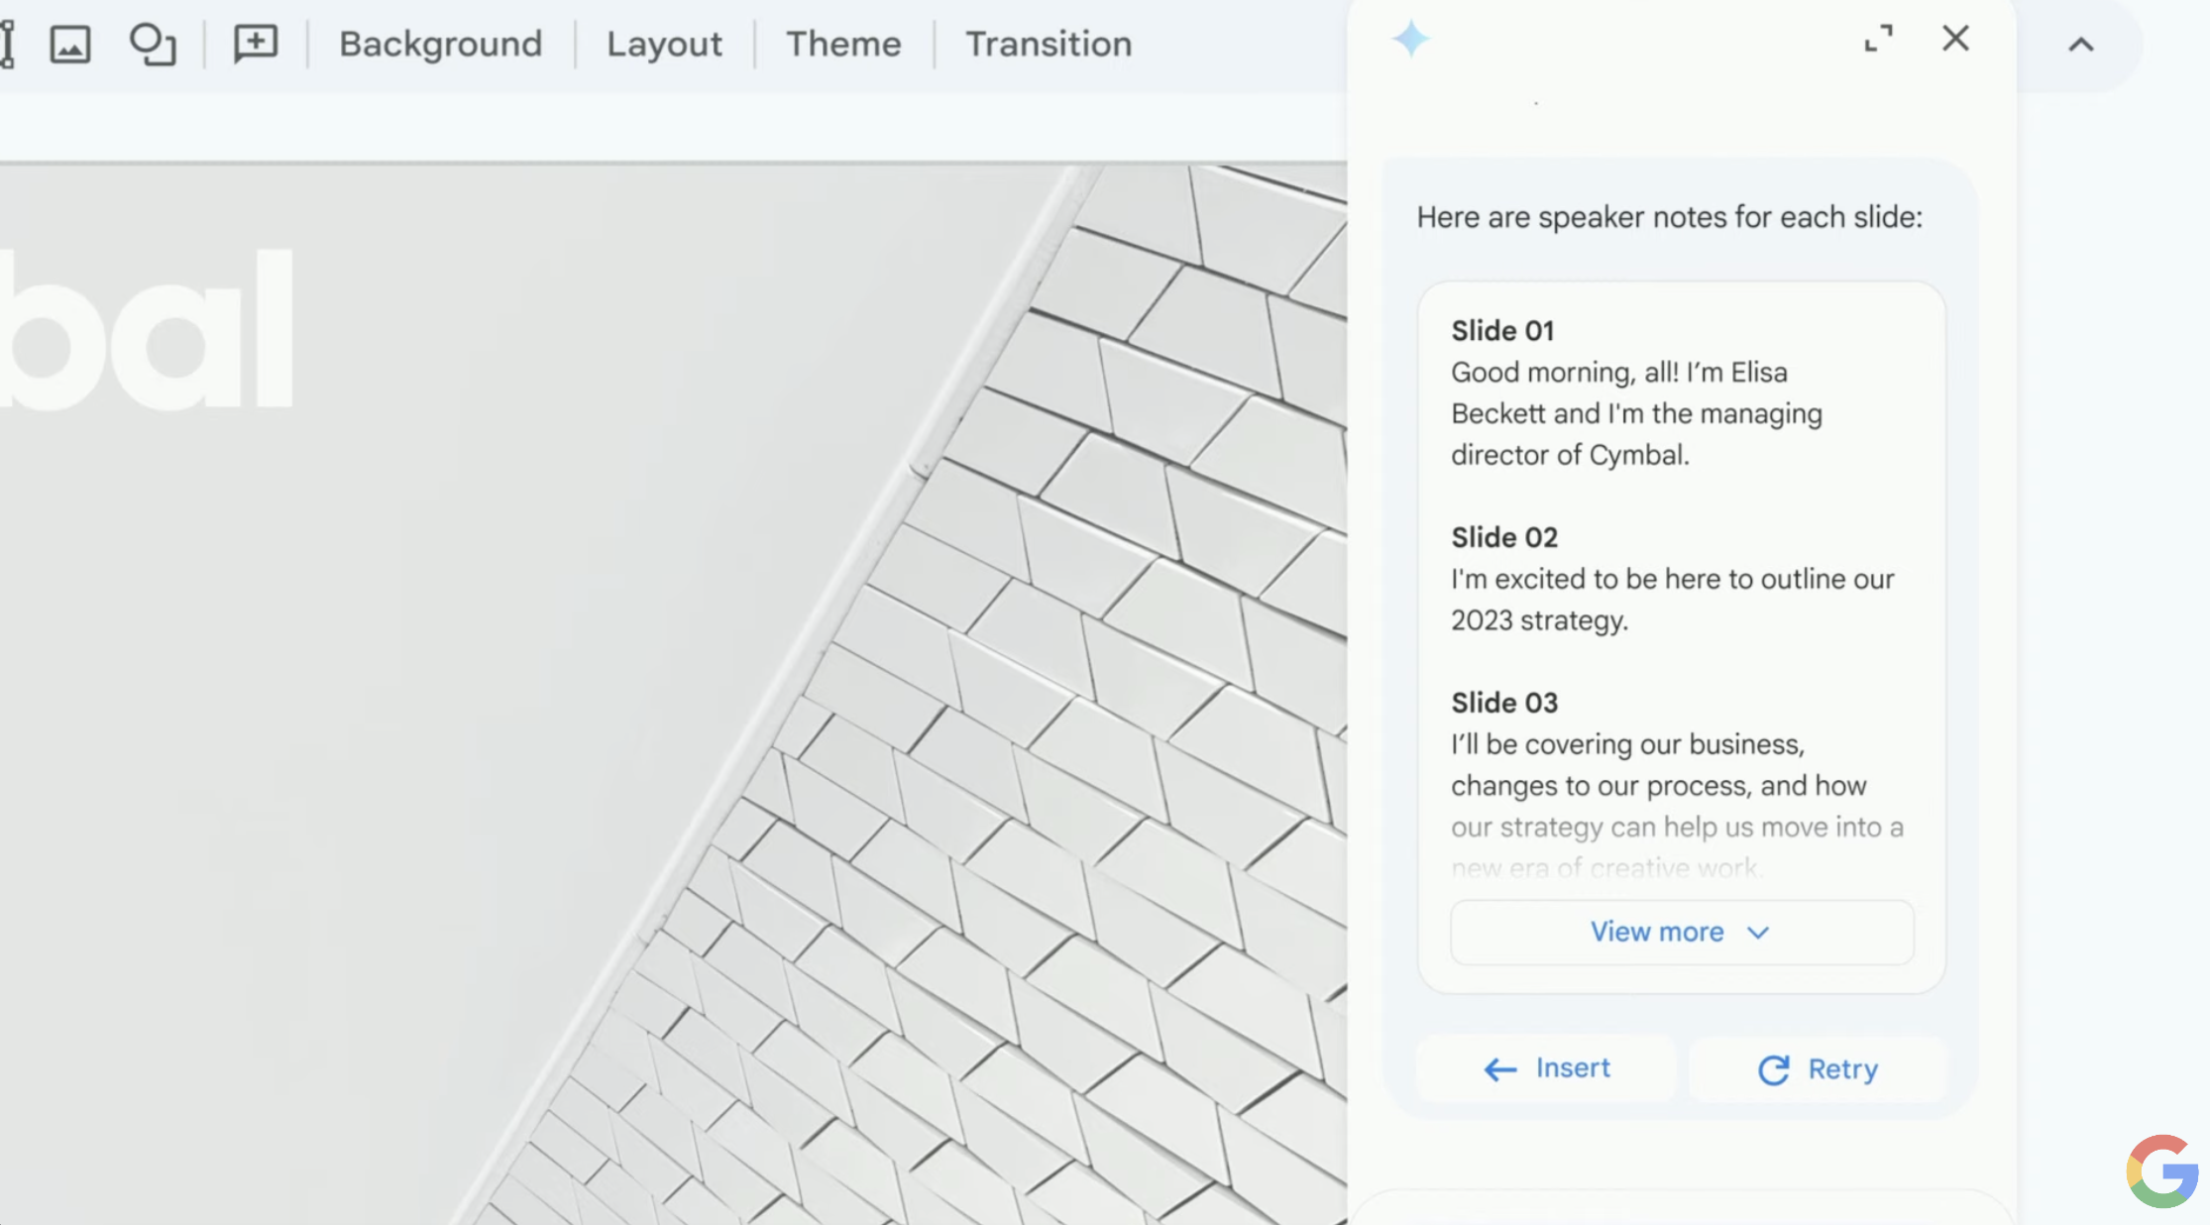Expand notes with View more
The width and height of the screenshot is (2210, 1225).
tap(1681, 932)
